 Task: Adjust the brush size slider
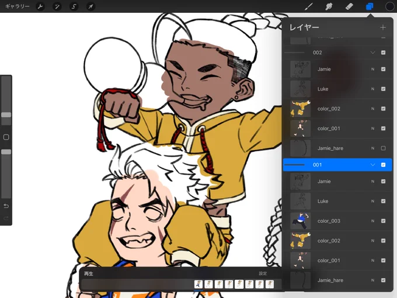click(6, 115)
